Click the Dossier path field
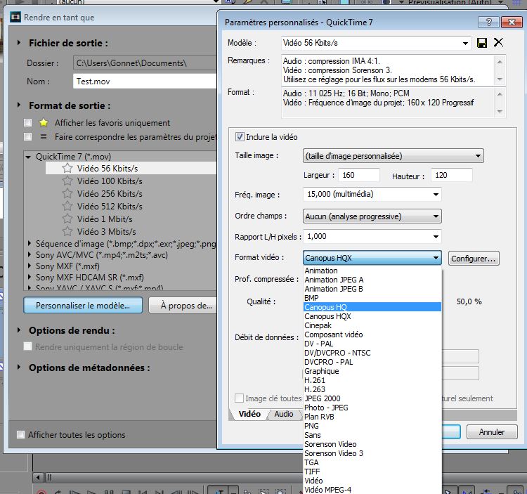Viewport: 527px width, 494px height. [145, 63]
